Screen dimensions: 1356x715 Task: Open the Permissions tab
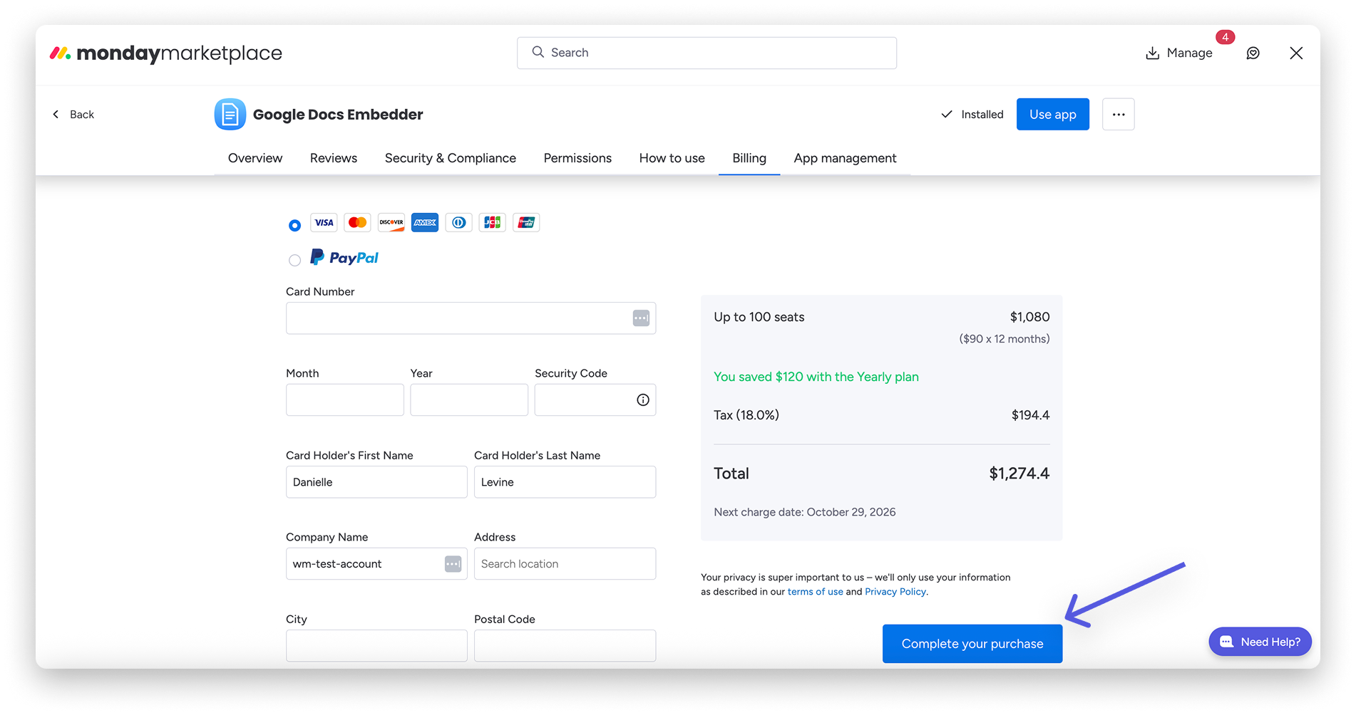(577, 158)
